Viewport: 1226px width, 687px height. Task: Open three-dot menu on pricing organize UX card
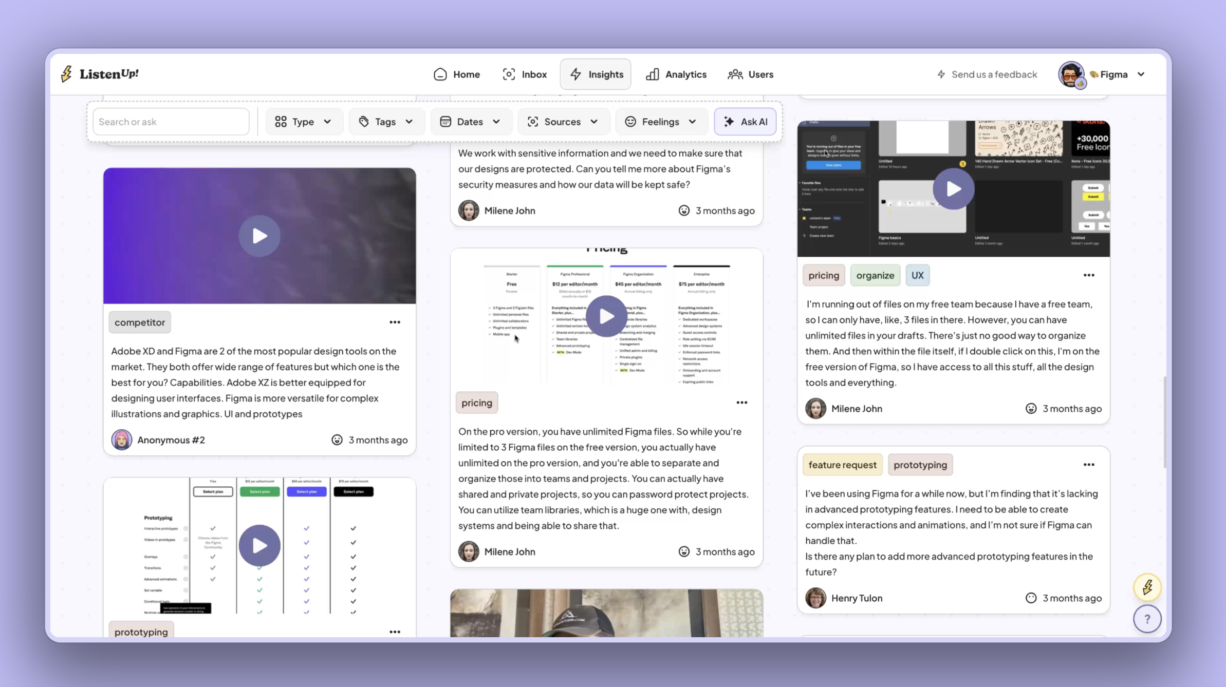[1088, 275]
